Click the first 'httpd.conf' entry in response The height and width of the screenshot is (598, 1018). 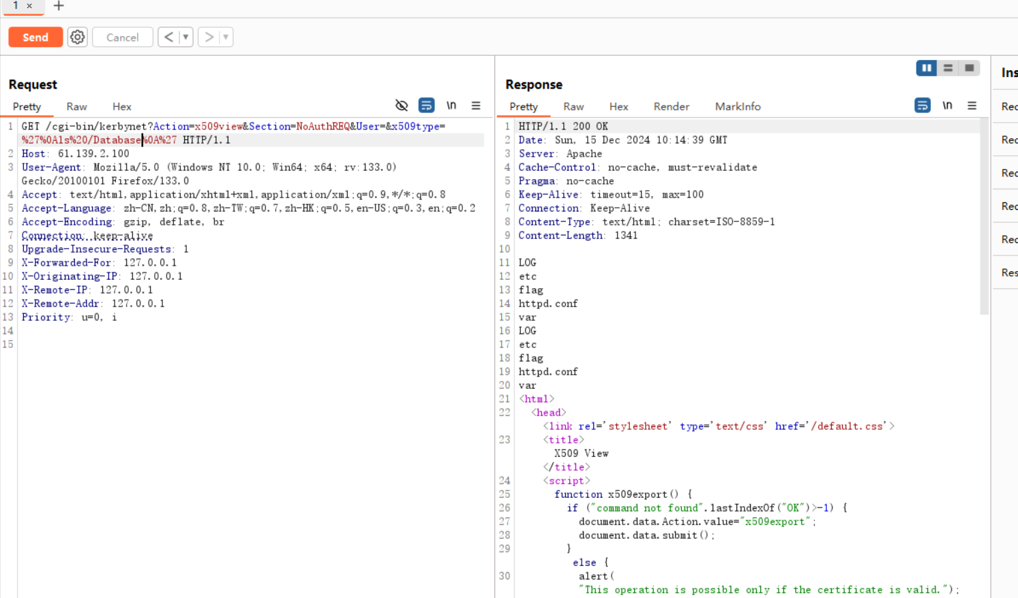coord(548,303)
